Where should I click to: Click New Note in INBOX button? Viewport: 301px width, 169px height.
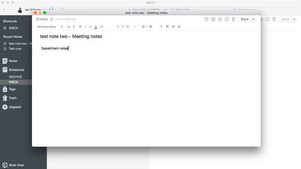pos(144,9)
